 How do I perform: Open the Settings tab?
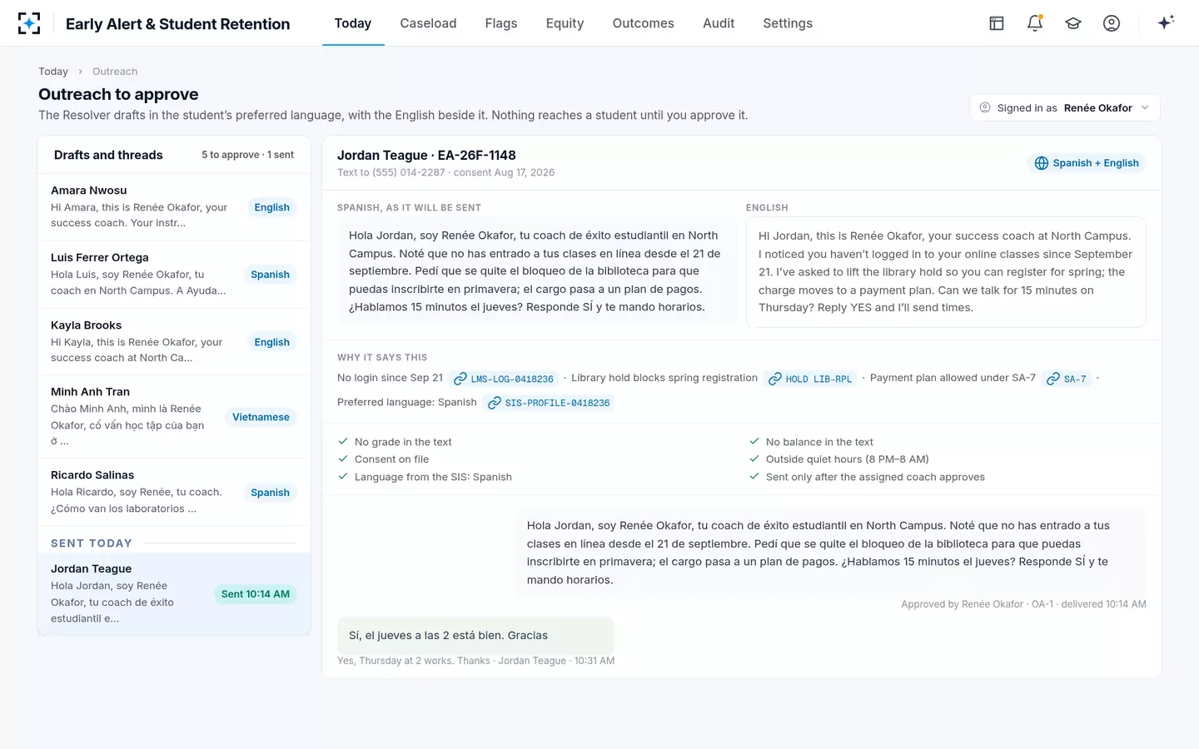pyautogui.click(x=788, y=23)
